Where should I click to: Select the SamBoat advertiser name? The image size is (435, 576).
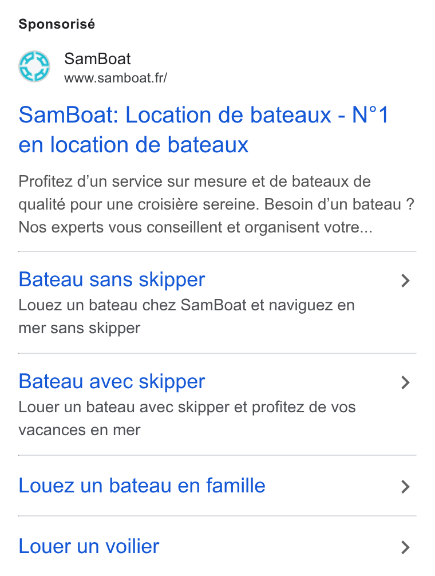97,59
